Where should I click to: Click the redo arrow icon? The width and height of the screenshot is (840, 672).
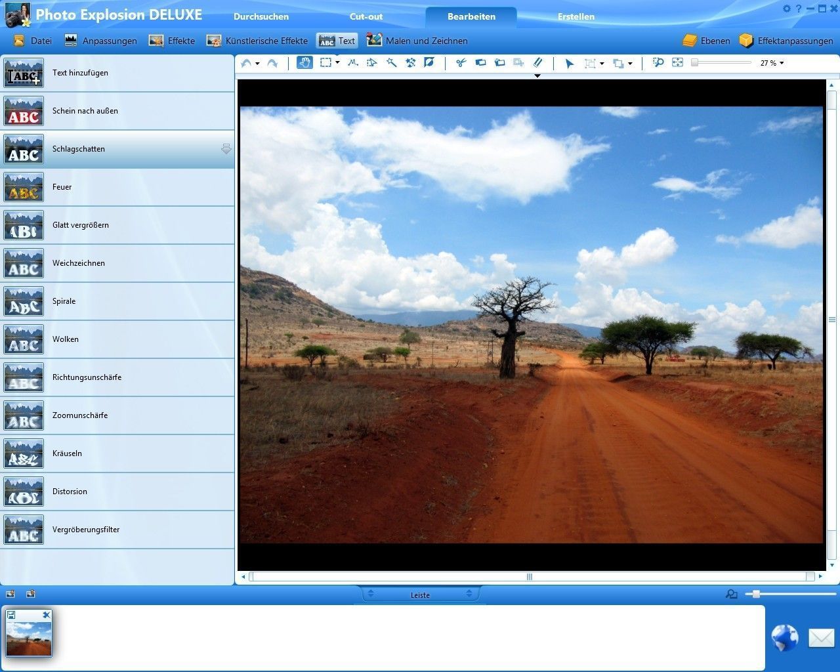click(272, 64)
